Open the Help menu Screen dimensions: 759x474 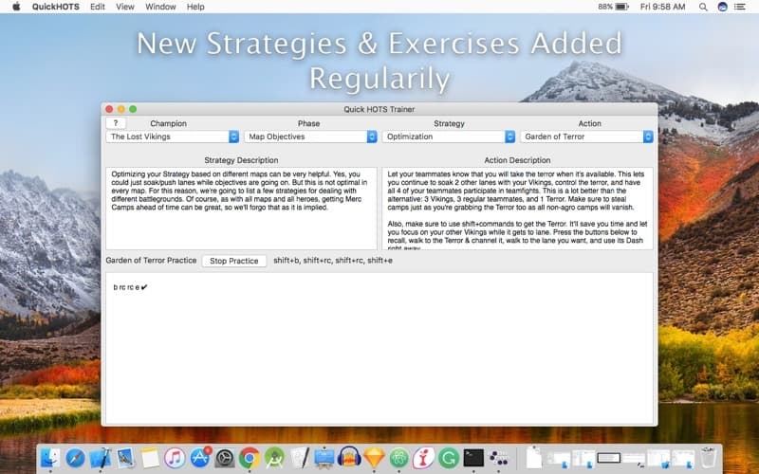click(195, 7)
